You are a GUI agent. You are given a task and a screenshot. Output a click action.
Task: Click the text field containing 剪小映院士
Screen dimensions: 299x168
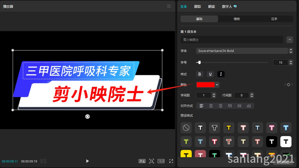[232, 39]
